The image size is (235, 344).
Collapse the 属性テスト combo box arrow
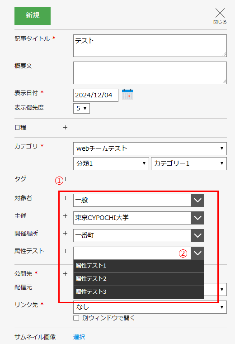[x=197, y=253]
